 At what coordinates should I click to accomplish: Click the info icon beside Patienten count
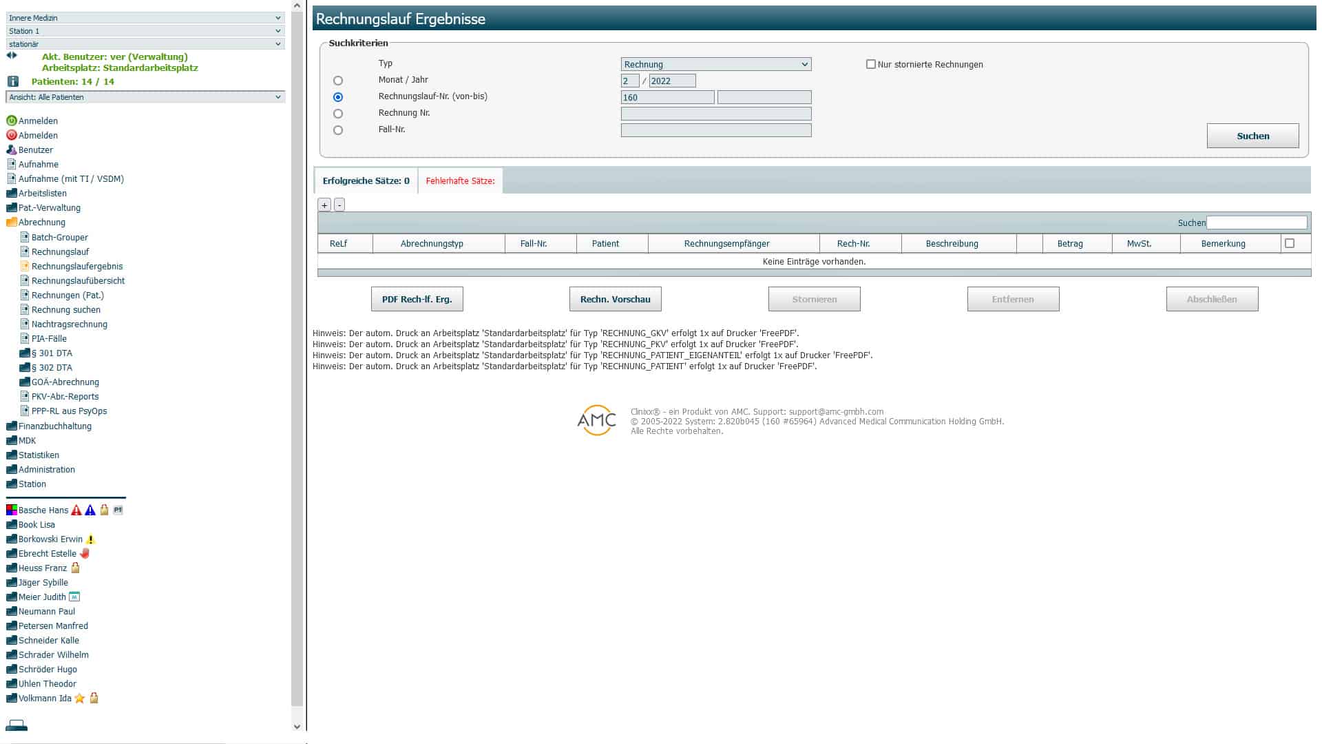pyautogui.click(x=12, y=81)
